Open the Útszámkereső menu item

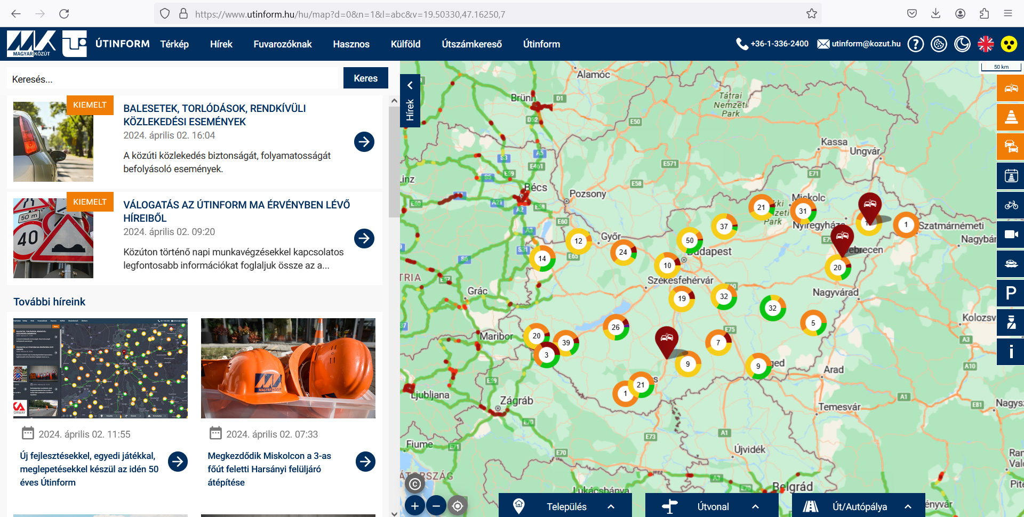(471, 44)
